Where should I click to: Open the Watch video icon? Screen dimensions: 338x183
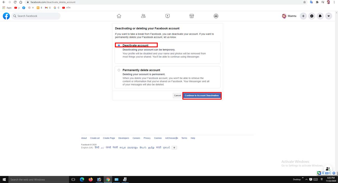[167, 16]
